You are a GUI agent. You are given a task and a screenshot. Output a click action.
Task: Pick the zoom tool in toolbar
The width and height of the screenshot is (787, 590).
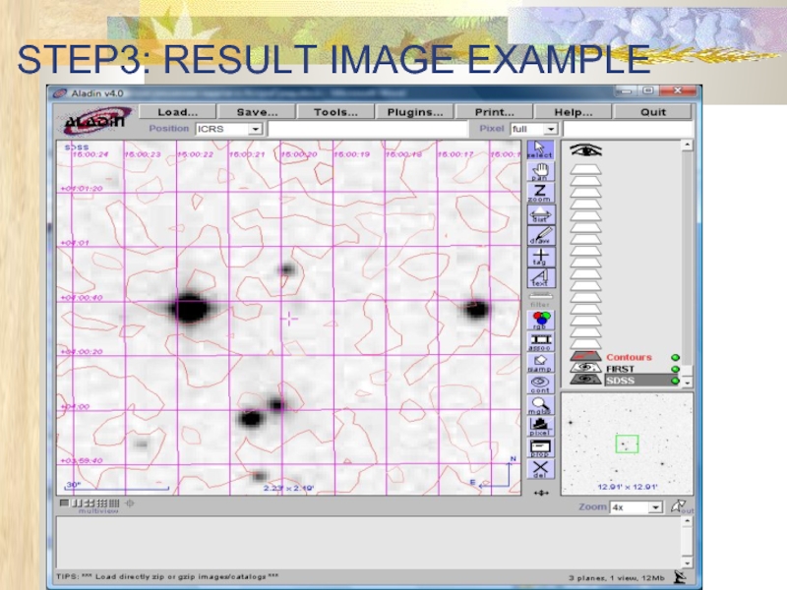click(x=540, y=193)
